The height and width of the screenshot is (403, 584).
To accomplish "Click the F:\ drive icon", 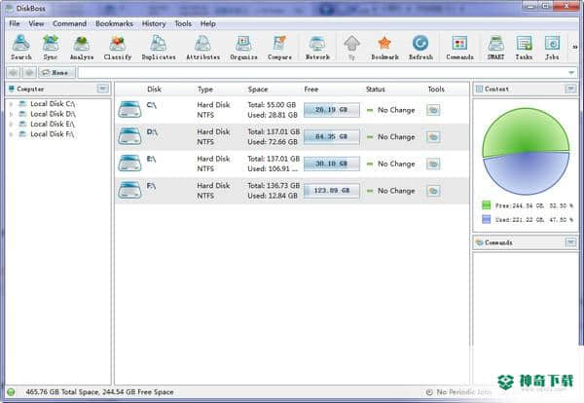I will [x=129, y=190].
